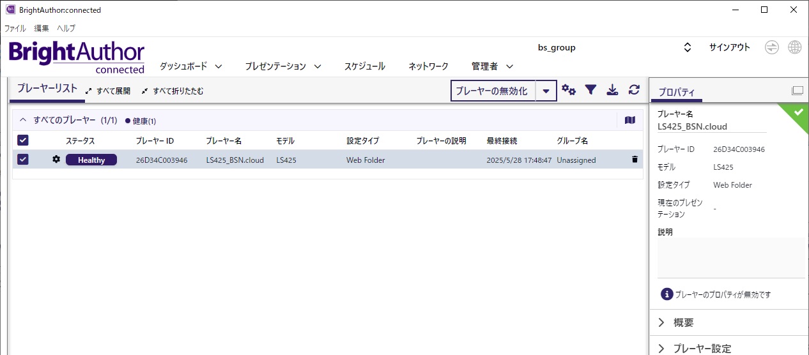The image size is (809, 355).
Task: Click the download export icon
Action: coord(612,91)
